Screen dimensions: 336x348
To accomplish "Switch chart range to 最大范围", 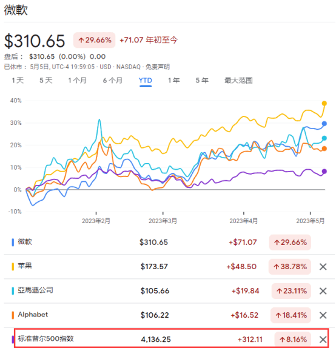I will pyautogui.click(x=238, y=81).
